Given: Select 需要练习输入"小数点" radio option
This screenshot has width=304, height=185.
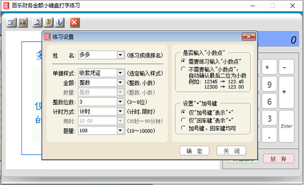Looking at the screenshot, I should (x=183, y=62).
